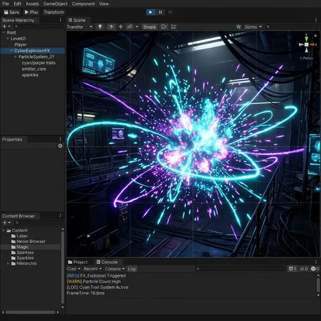Open the Recent dropdown

[x=93, y=269]
